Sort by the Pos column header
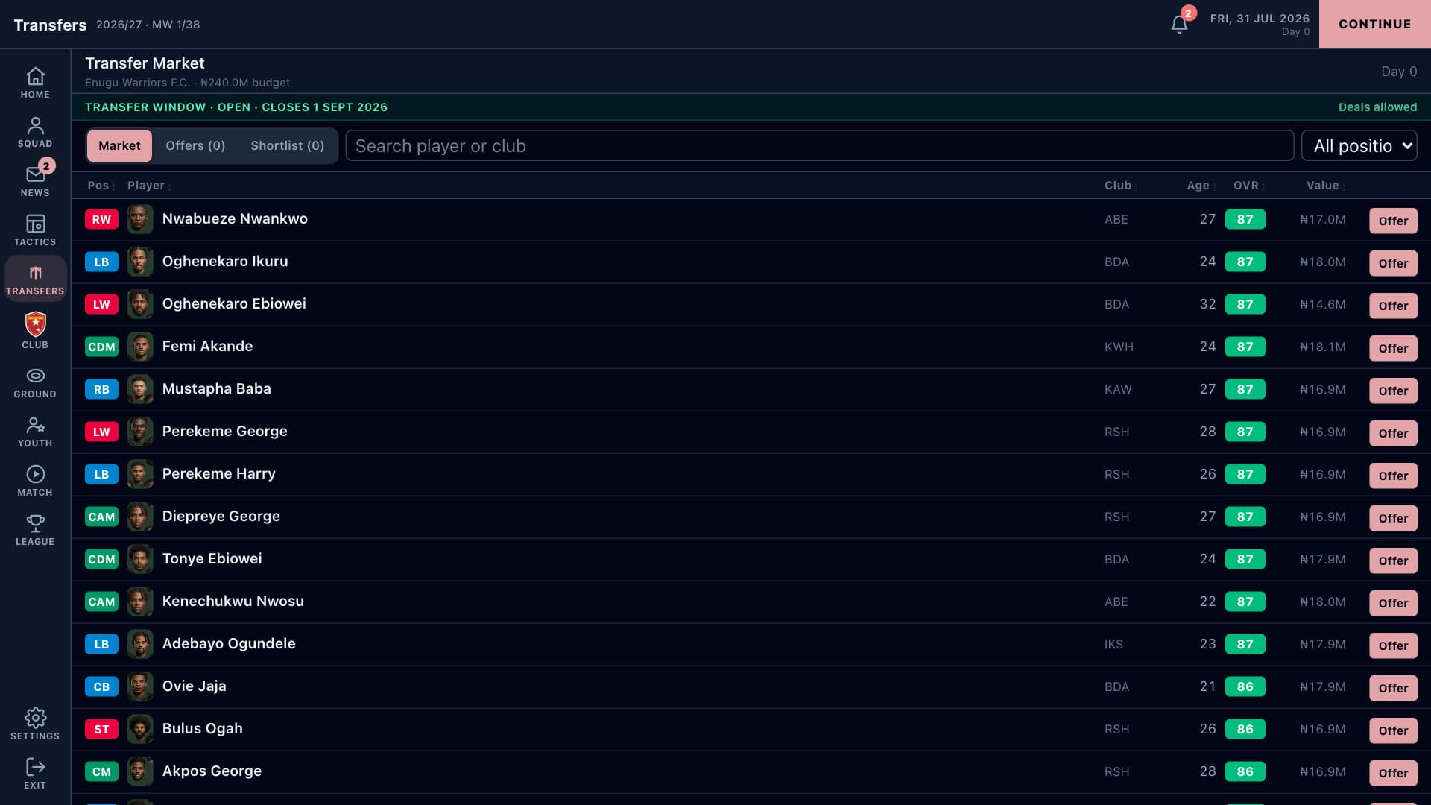 pyautogui.click(x=100, y=186)
